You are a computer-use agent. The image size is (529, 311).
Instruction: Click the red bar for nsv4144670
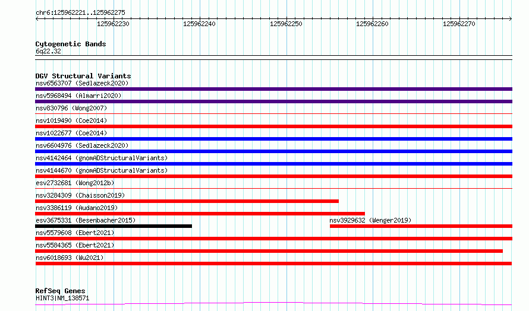(x=273, y=176)
